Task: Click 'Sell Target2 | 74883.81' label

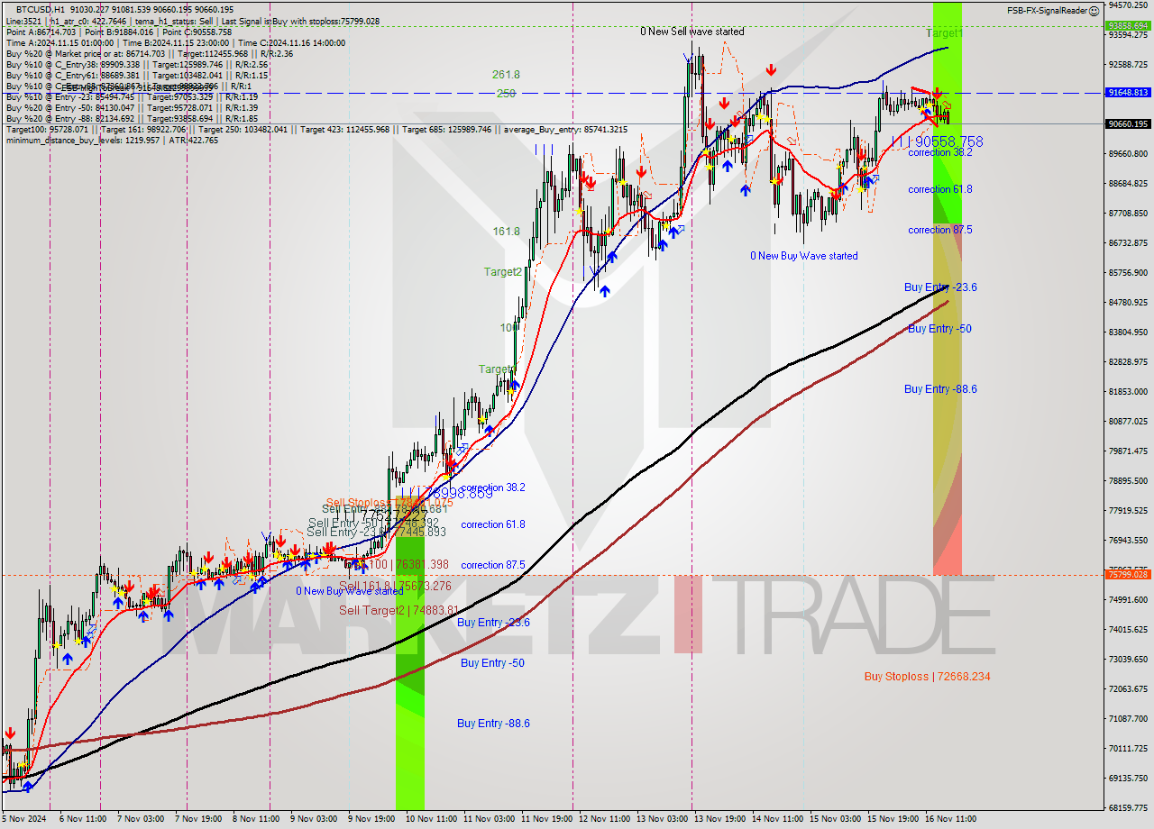Action: click(398, 610)
